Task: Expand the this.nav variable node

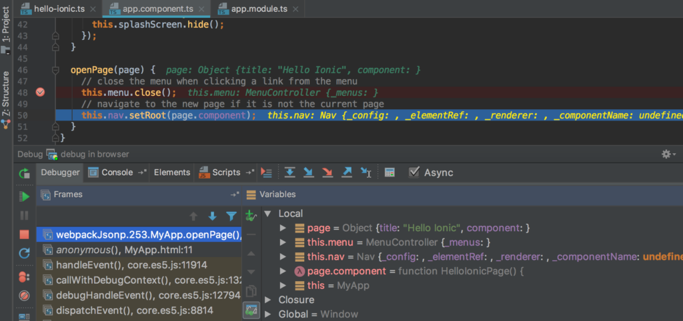Action: pos(283,256)
